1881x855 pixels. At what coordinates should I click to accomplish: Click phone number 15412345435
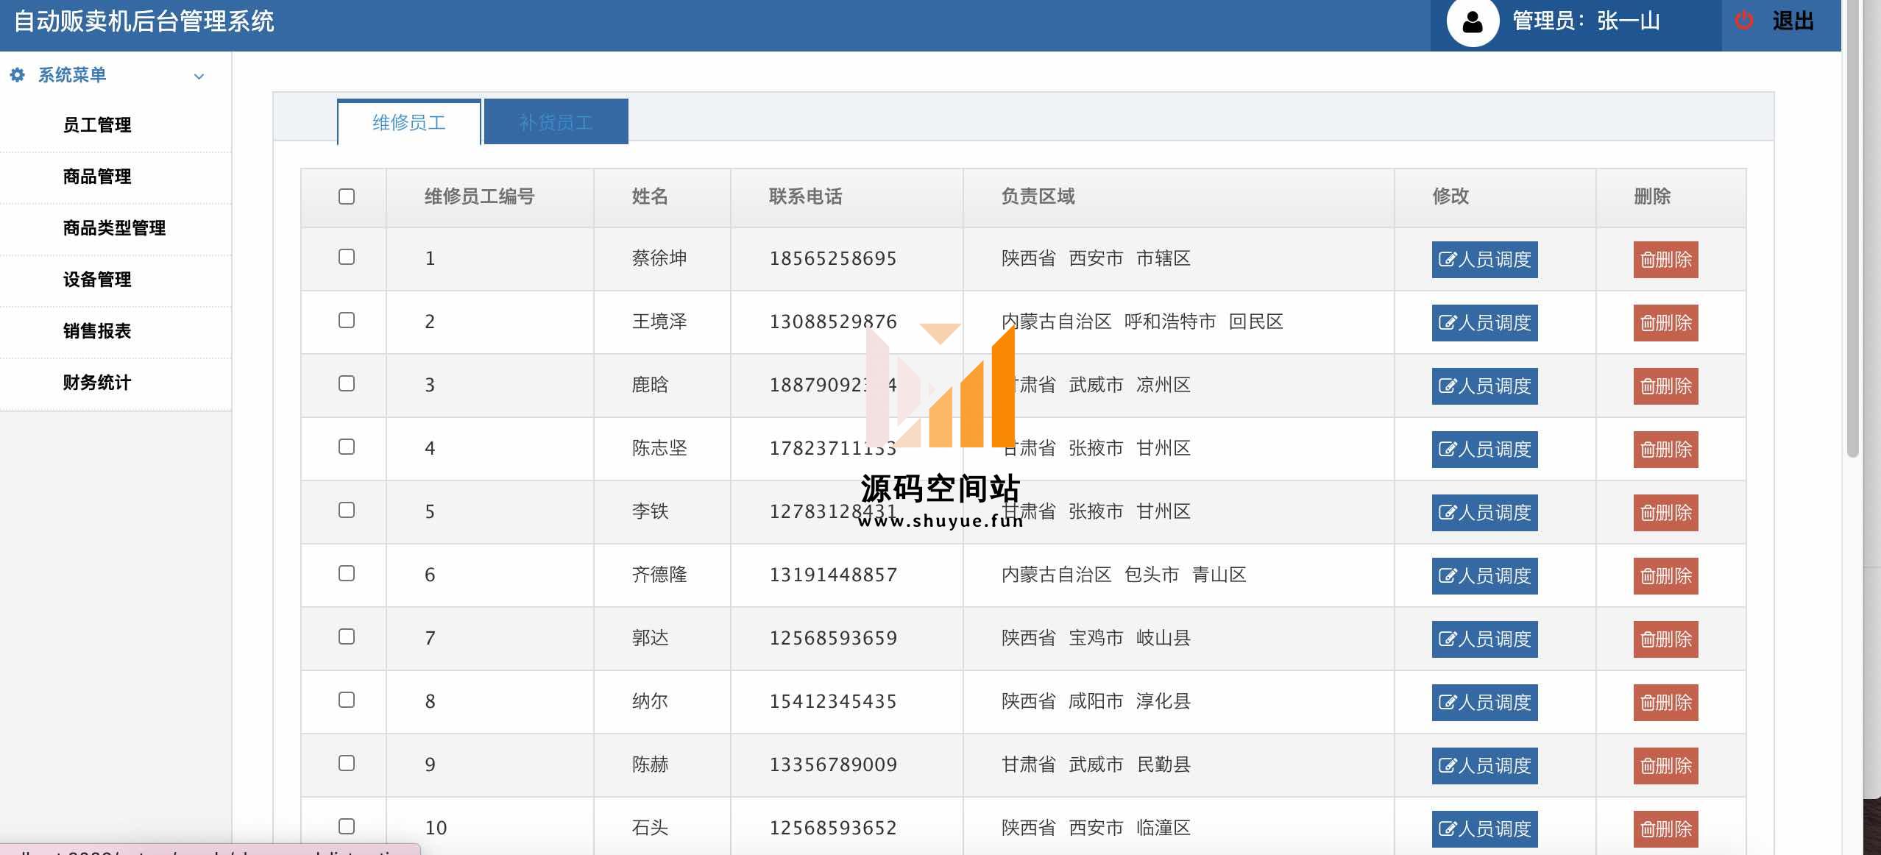coord(833,701)
